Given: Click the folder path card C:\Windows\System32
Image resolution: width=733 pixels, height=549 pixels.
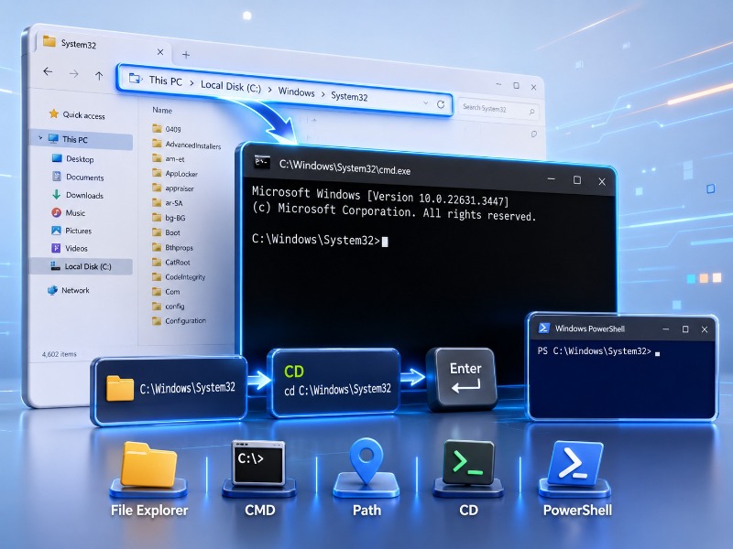Looking at the screenshot, I should (x=169, y=389).
